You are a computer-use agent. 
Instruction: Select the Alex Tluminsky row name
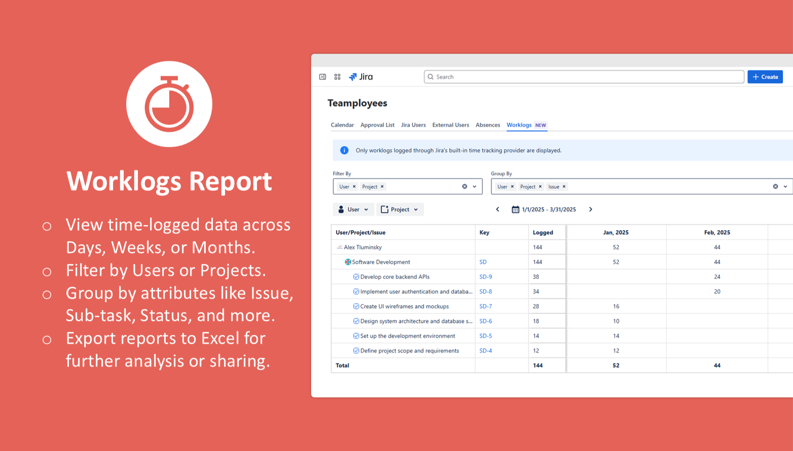[x=363, y=247]
